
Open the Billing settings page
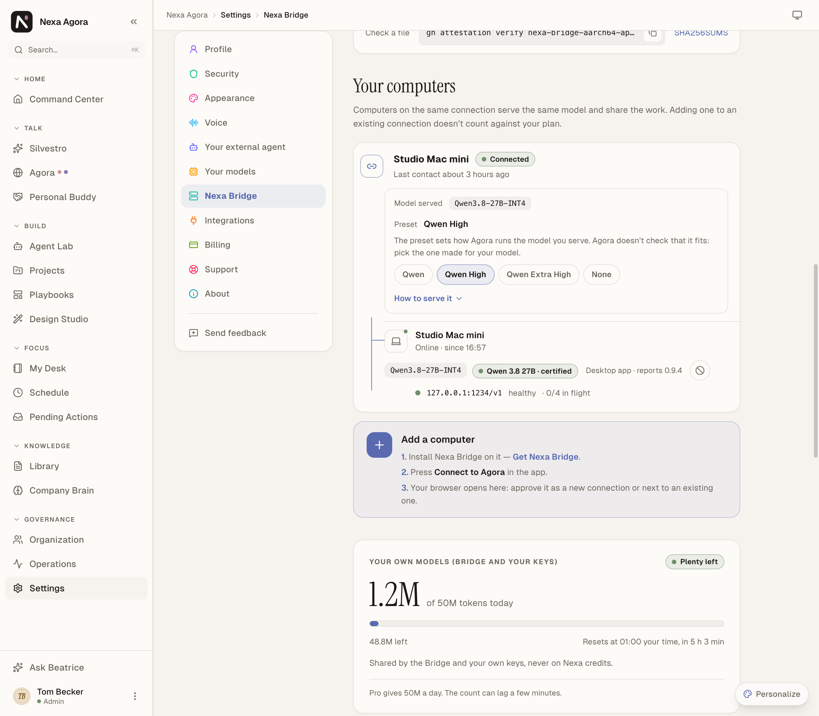point(253,245)
